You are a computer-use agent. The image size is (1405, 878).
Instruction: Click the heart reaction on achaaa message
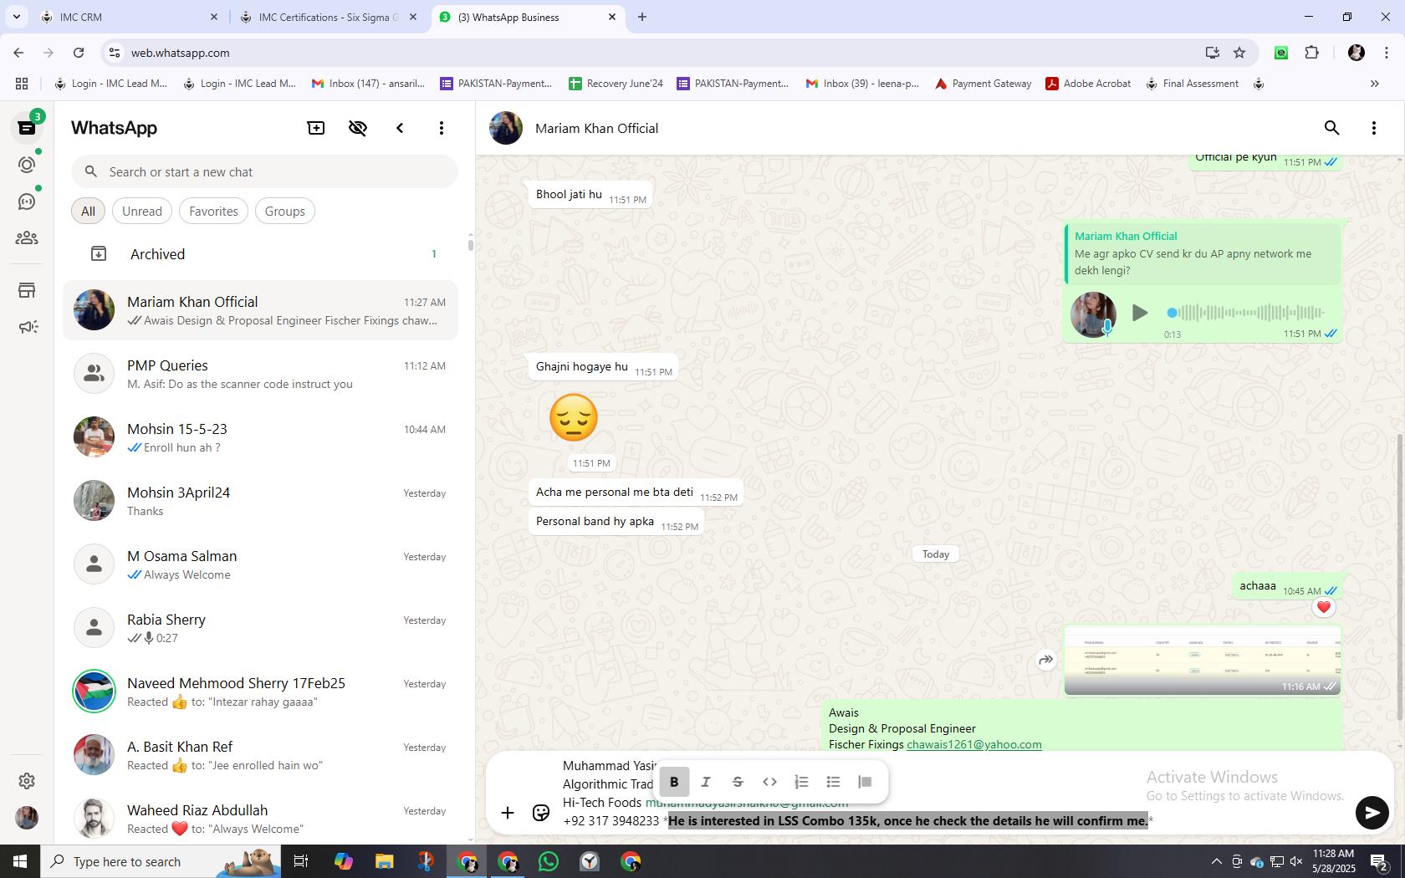(1323, 607)
